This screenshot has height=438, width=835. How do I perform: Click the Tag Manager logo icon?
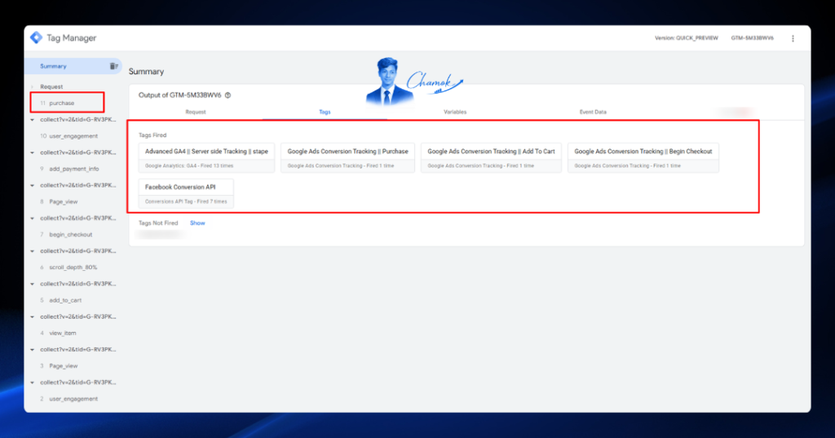coord(36,38)
